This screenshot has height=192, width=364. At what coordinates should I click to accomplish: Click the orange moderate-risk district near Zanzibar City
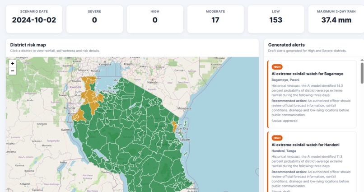click(174, 126)
